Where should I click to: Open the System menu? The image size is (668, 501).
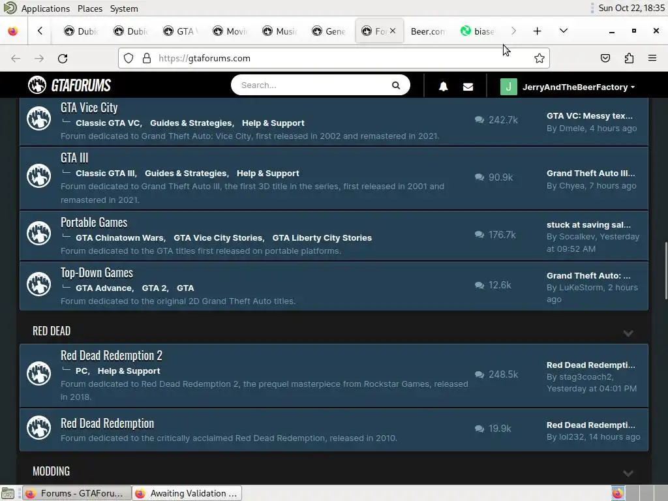click(x=124, y=8)
